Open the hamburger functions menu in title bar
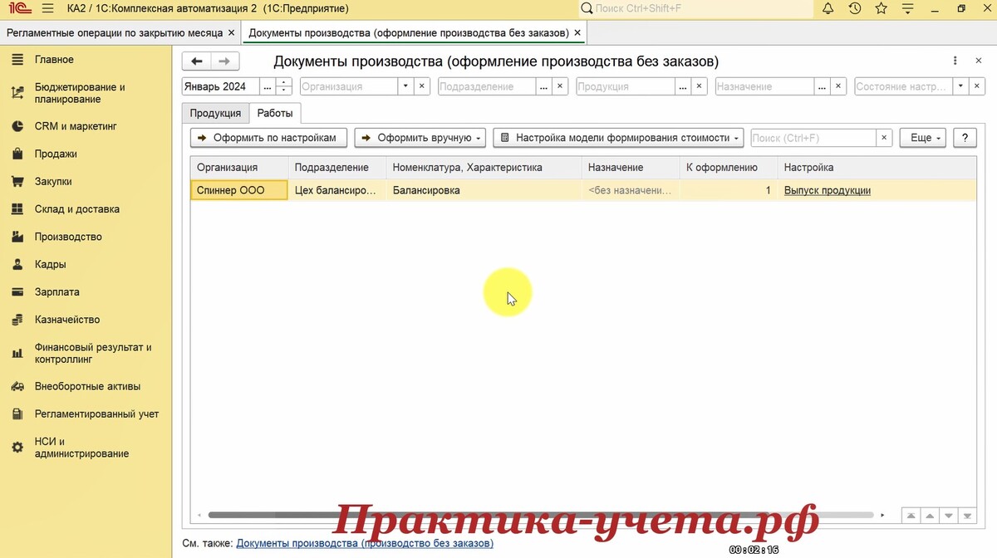The width and height of the screenshot is (997, 558). [x=47, y=8]
